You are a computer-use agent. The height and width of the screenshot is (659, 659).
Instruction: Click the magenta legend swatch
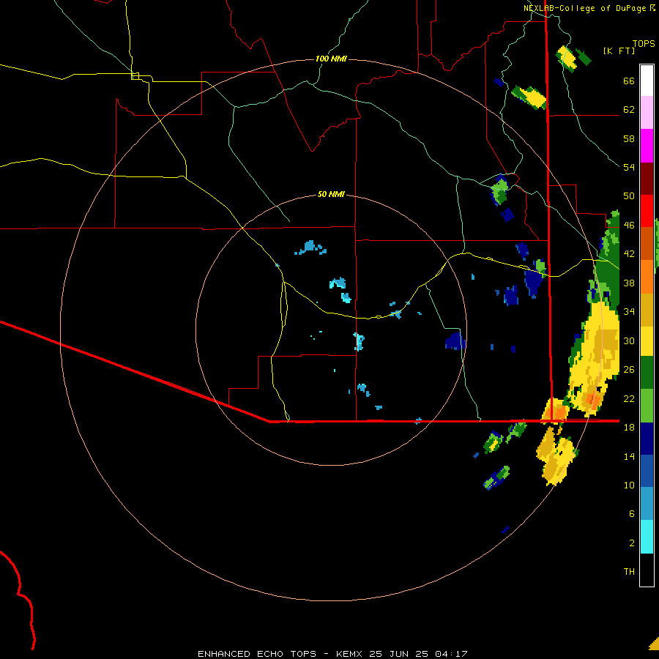pyautogui.click(x=647, y=146)
